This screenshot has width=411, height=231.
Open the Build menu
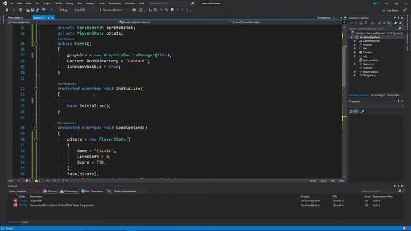[x=58, y=3]
